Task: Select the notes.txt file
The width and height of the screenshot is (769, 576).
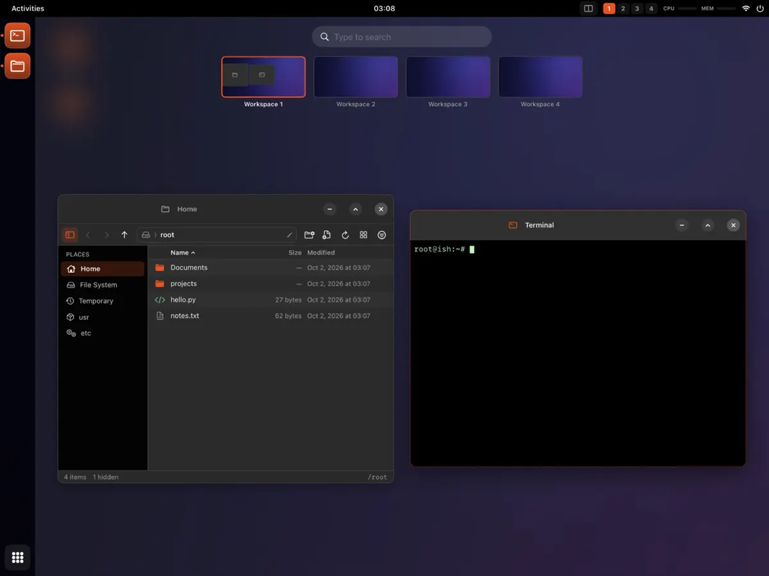Action: pyautogui.click(x=270, y=316)
